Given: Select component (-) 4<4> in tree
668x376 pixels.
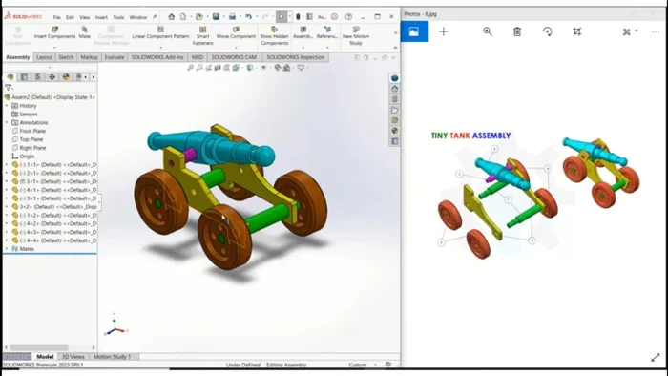Looking at the screenshot, I should (53, 240).
